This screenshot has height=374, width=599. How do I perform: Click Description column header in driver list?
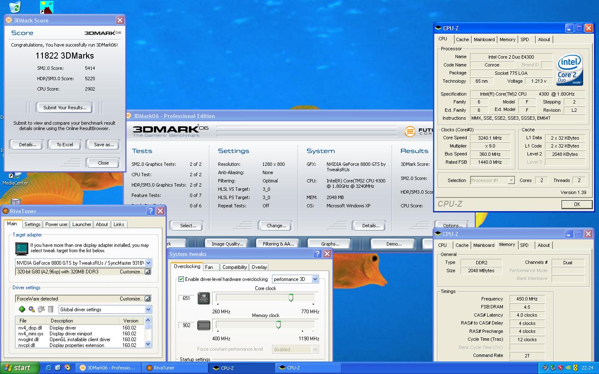[x=83, y=321]
